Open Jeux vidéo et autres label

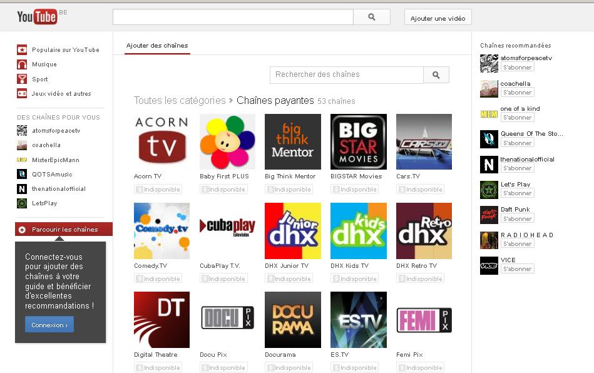pyautogui.click(x=61, y=93)
